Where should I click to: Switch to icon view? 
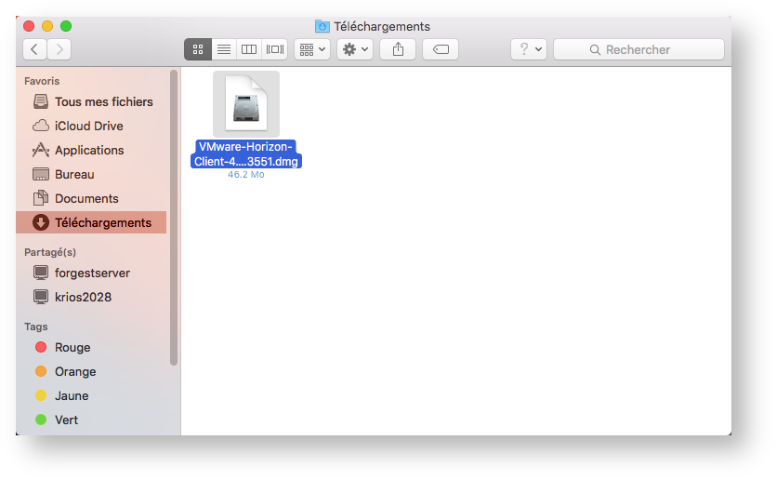click(x=198, y=49)
